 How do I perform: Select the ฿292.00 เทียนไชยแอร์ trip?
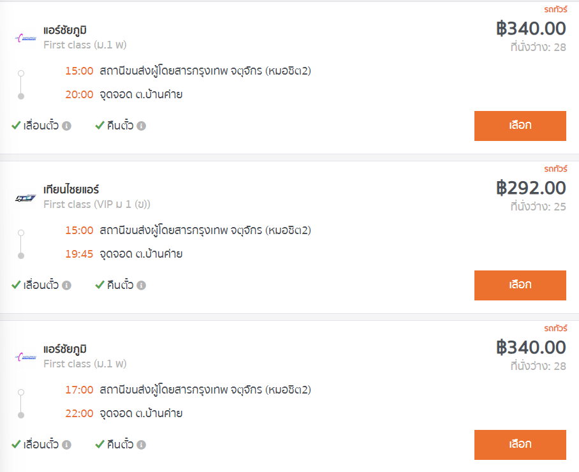(x=520, y=285)
